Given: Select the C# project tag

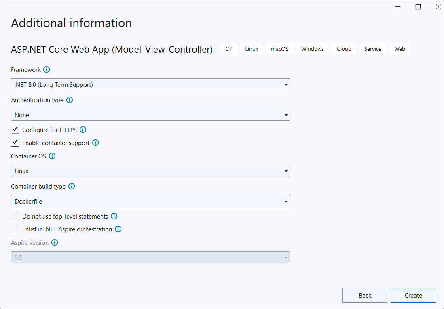Looking at the screenshot, I should [228, 48].
